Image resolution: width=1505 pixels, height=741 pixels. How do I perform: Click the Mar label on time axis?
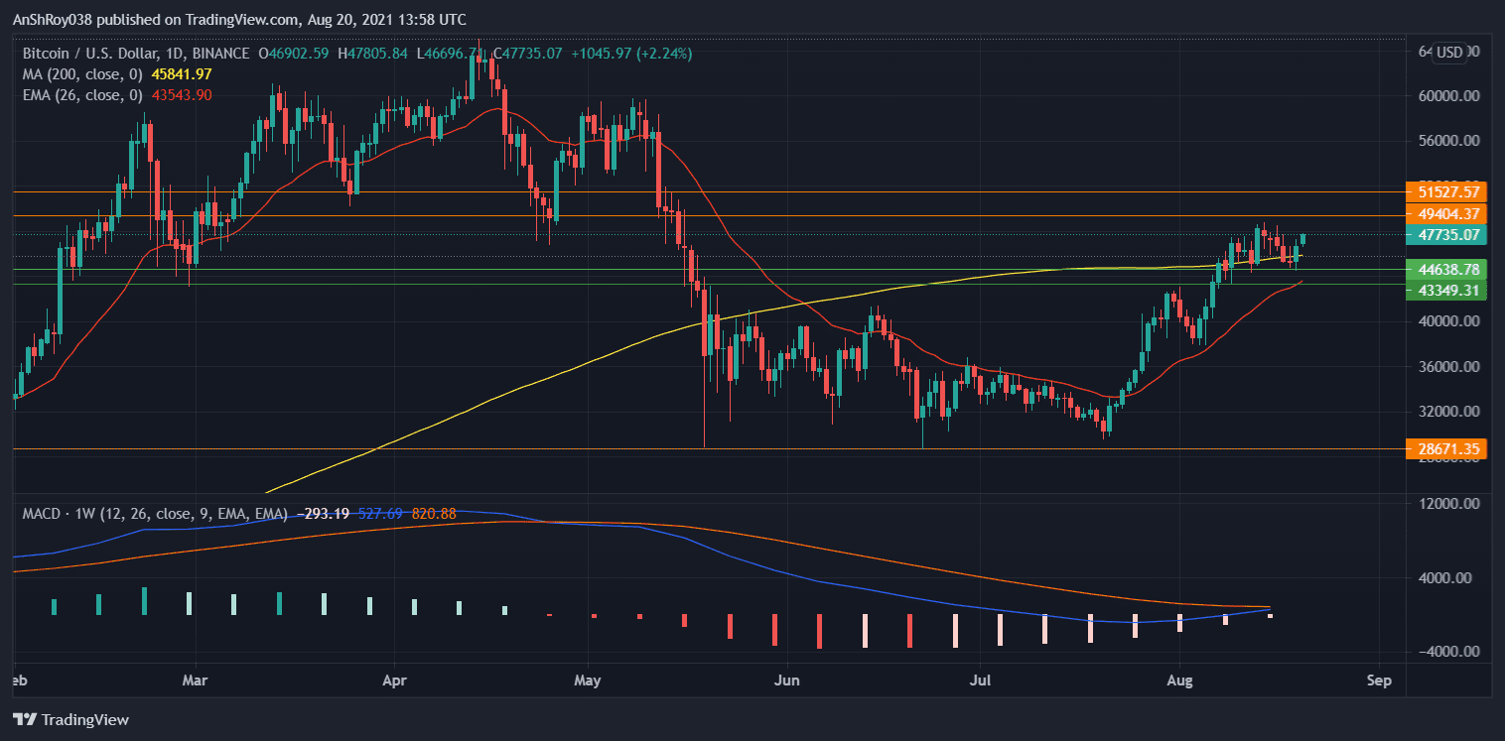coord(196,681)
